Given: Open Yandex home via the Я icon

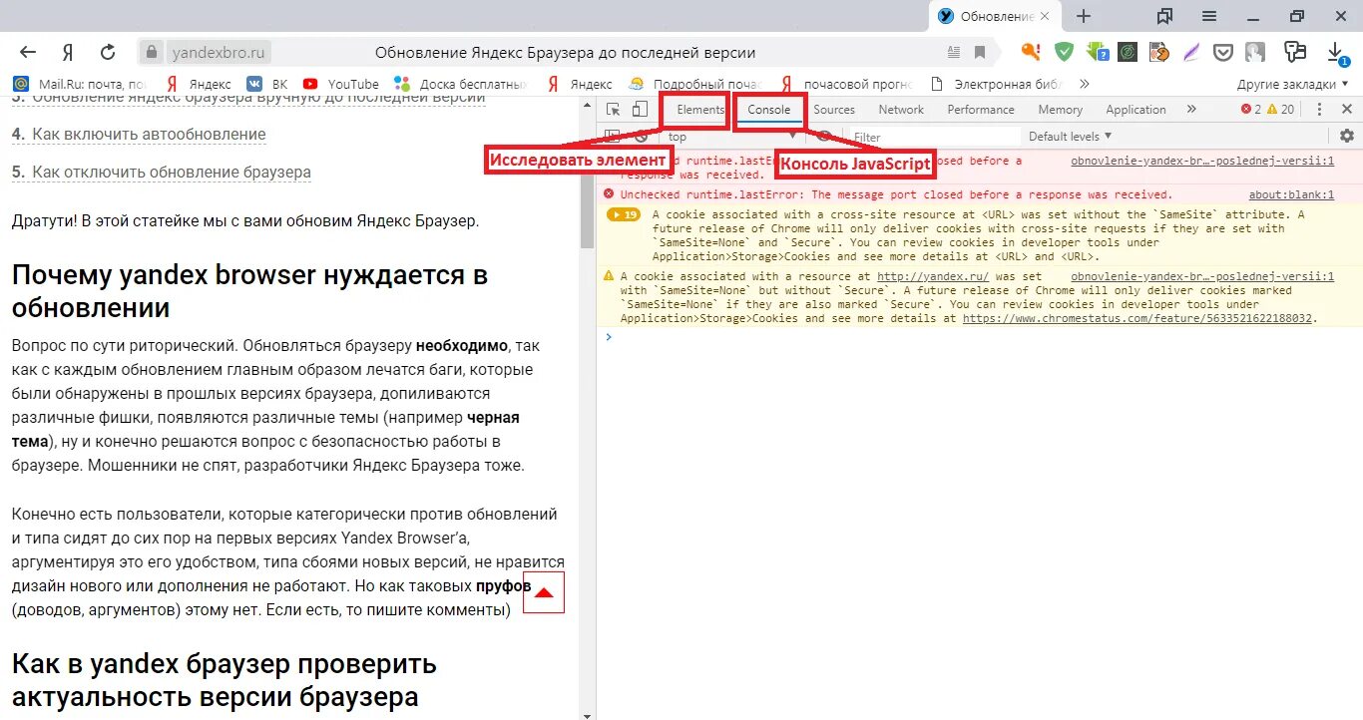Looking at the screenshot, I should [x=68, y=52].
